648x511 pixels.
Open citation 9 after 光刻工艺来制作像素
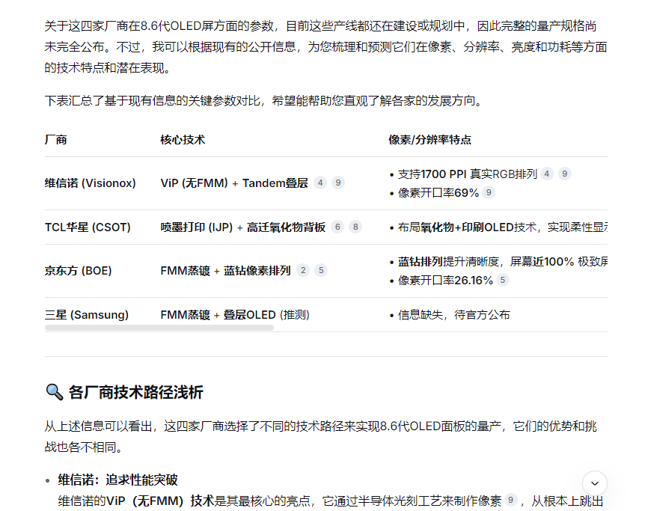pos(511,500)
